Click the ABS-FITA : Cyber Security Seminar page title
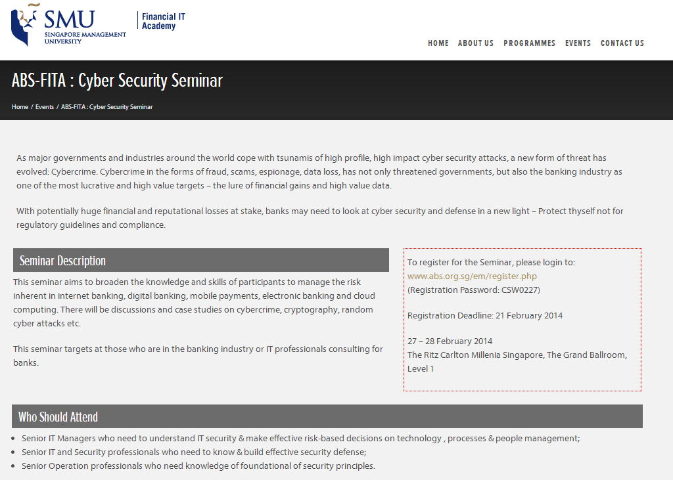The image size is (673, 480). 117,81
